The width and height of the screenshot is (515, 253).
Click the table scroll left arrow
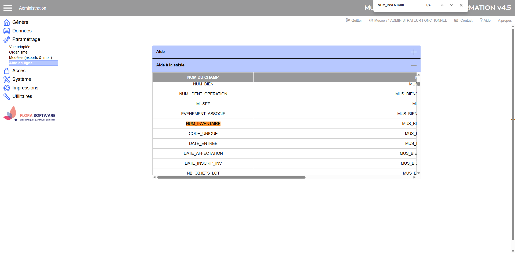pos(154,177)
